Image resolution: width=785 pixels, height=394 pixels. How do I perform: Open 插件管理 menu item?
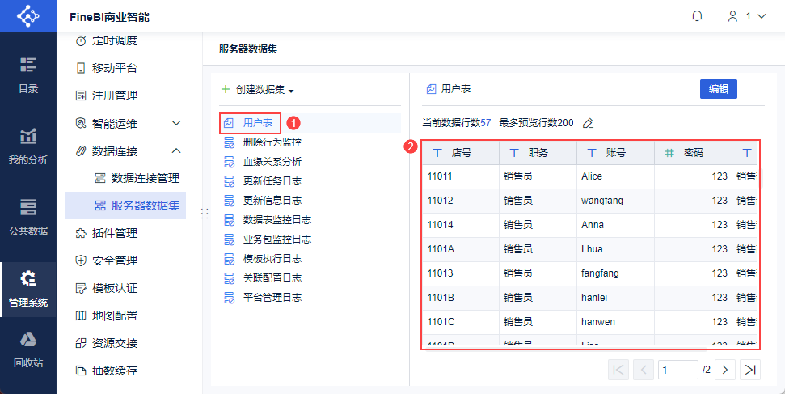point(114,234)
